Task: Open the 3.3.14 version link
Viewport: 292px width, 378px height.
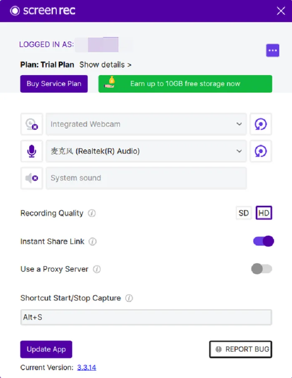Action: [87, 368]
